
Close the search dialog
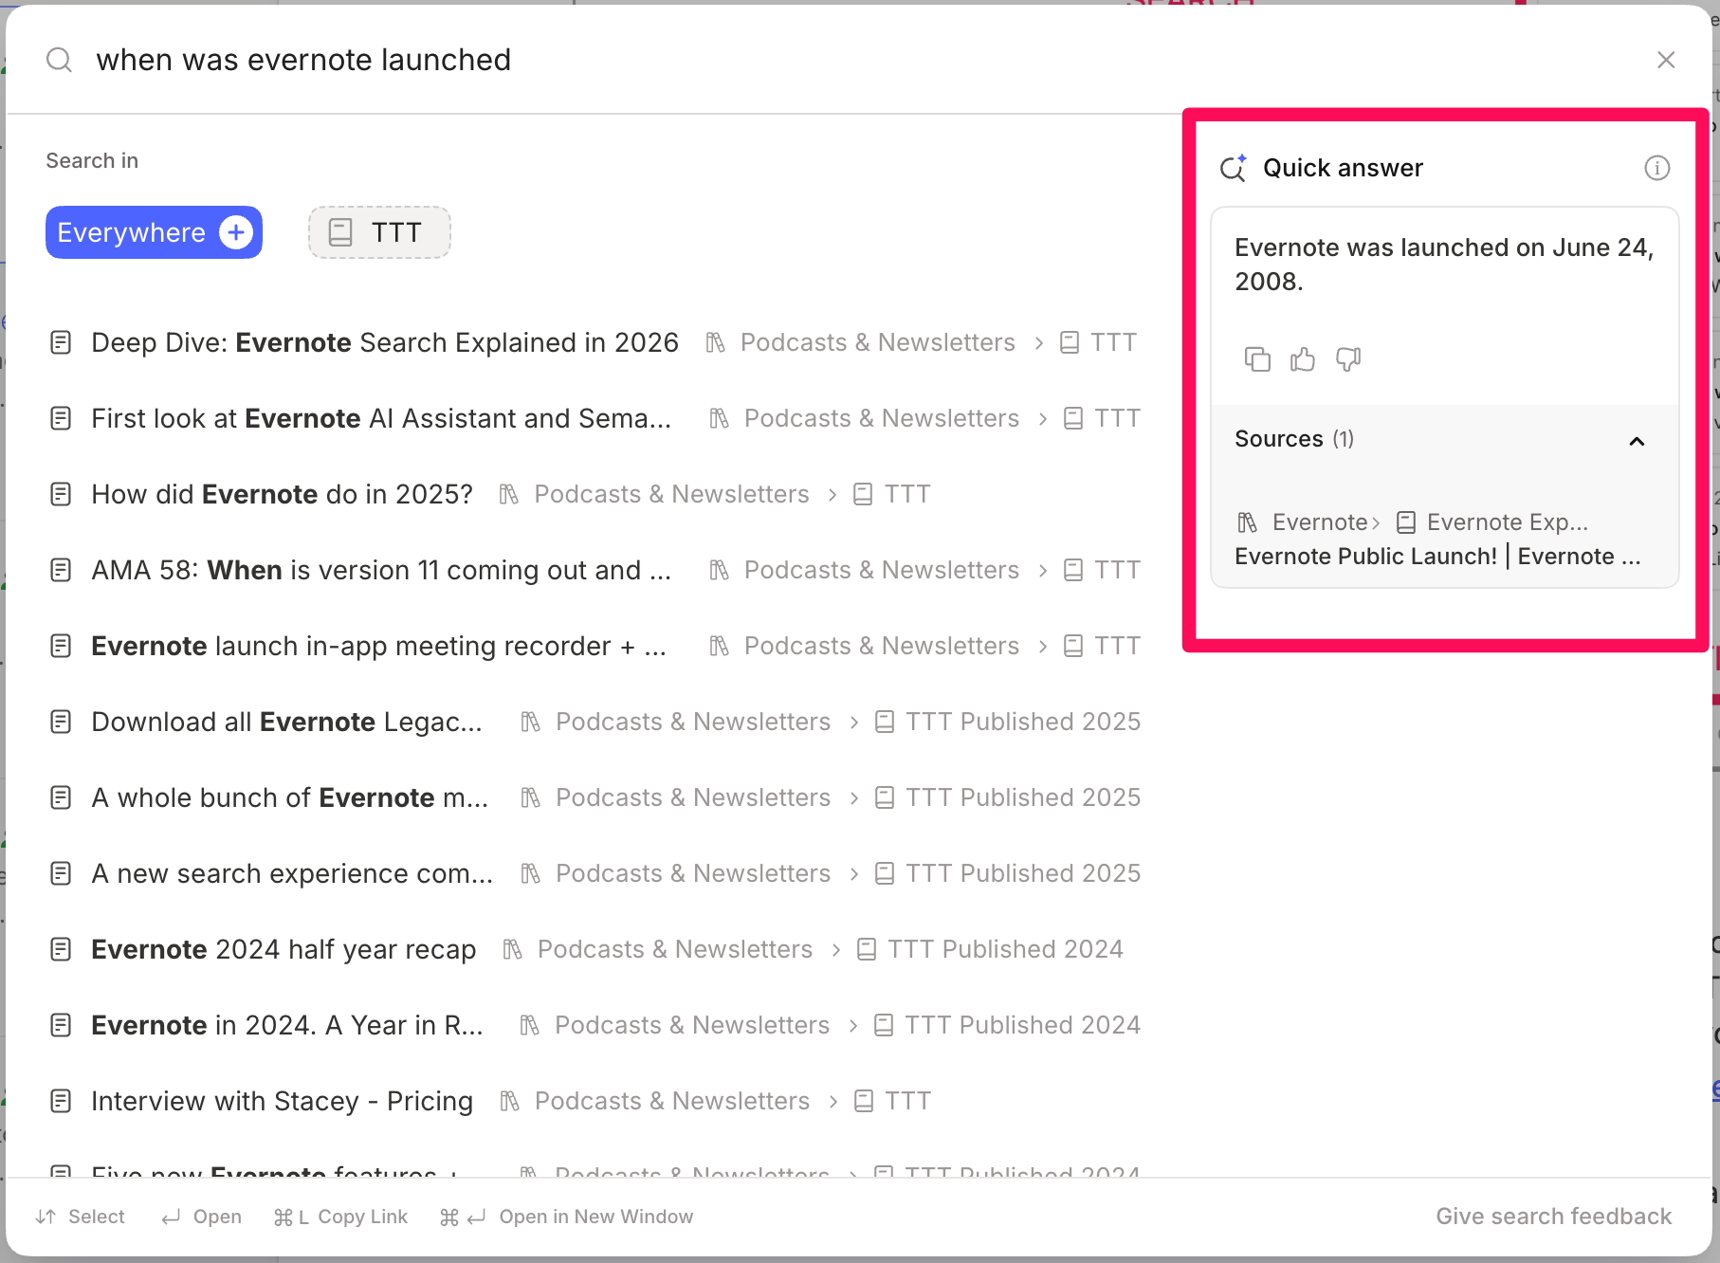(1666, 60)
